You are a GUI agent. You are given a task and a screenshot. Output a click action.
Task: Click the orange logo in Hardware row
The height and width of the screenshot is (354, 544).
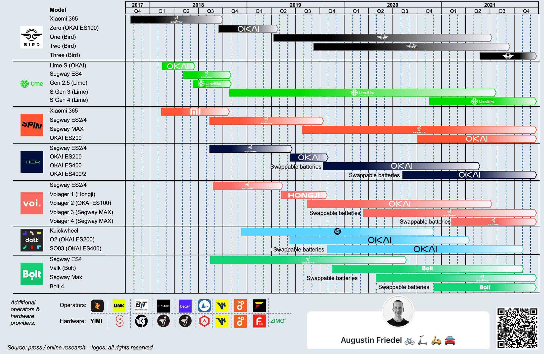tap(240, 321)
